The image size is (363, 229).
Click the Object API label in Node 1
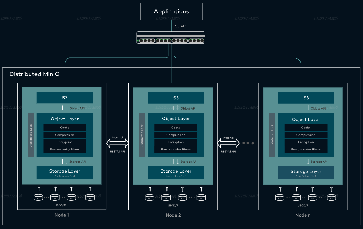[77, 108]
